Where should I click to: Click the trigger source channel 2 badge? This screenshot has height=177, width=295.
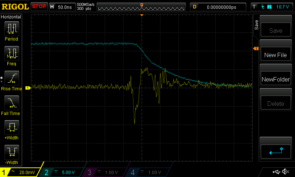[270, 7]
